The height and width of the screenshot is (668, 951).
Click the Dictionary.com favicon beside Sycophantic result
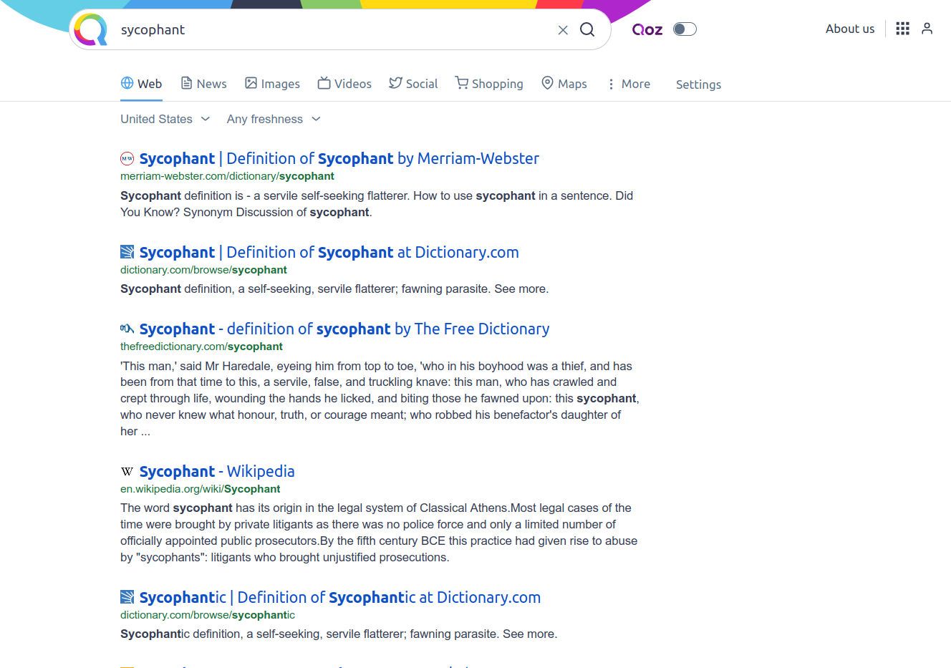point(127,597)
